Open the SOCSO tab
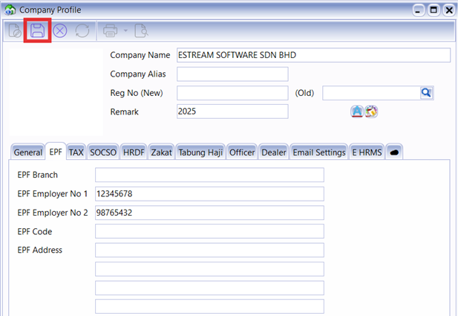This screenshot has width=458, height=316. click(102, 152)
